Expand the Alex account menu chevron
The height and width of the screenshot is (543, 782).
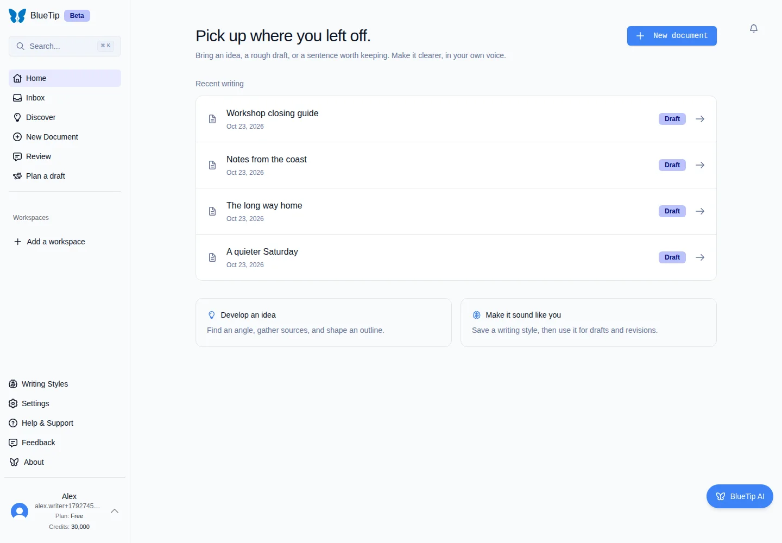coord(115,511)
